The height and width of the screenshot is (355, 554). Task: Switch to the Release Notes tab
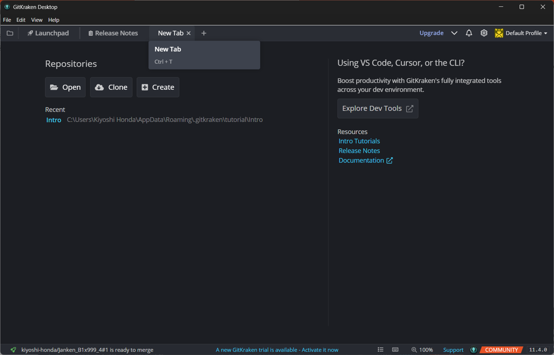click(x=113, y=33)
